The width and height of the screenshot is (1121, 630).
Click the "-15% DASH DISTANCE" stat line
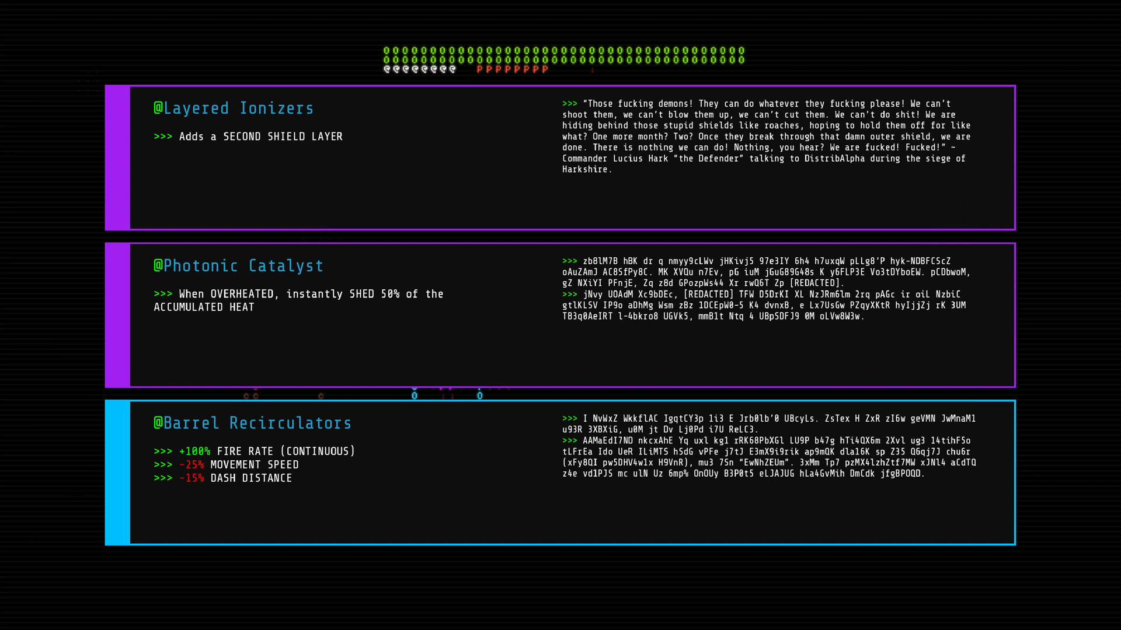pyautogui.click(x=223, y=478)
